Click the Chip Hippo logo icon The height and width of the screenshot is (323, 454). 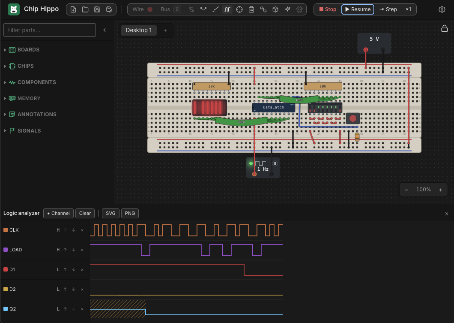[13, 9]
